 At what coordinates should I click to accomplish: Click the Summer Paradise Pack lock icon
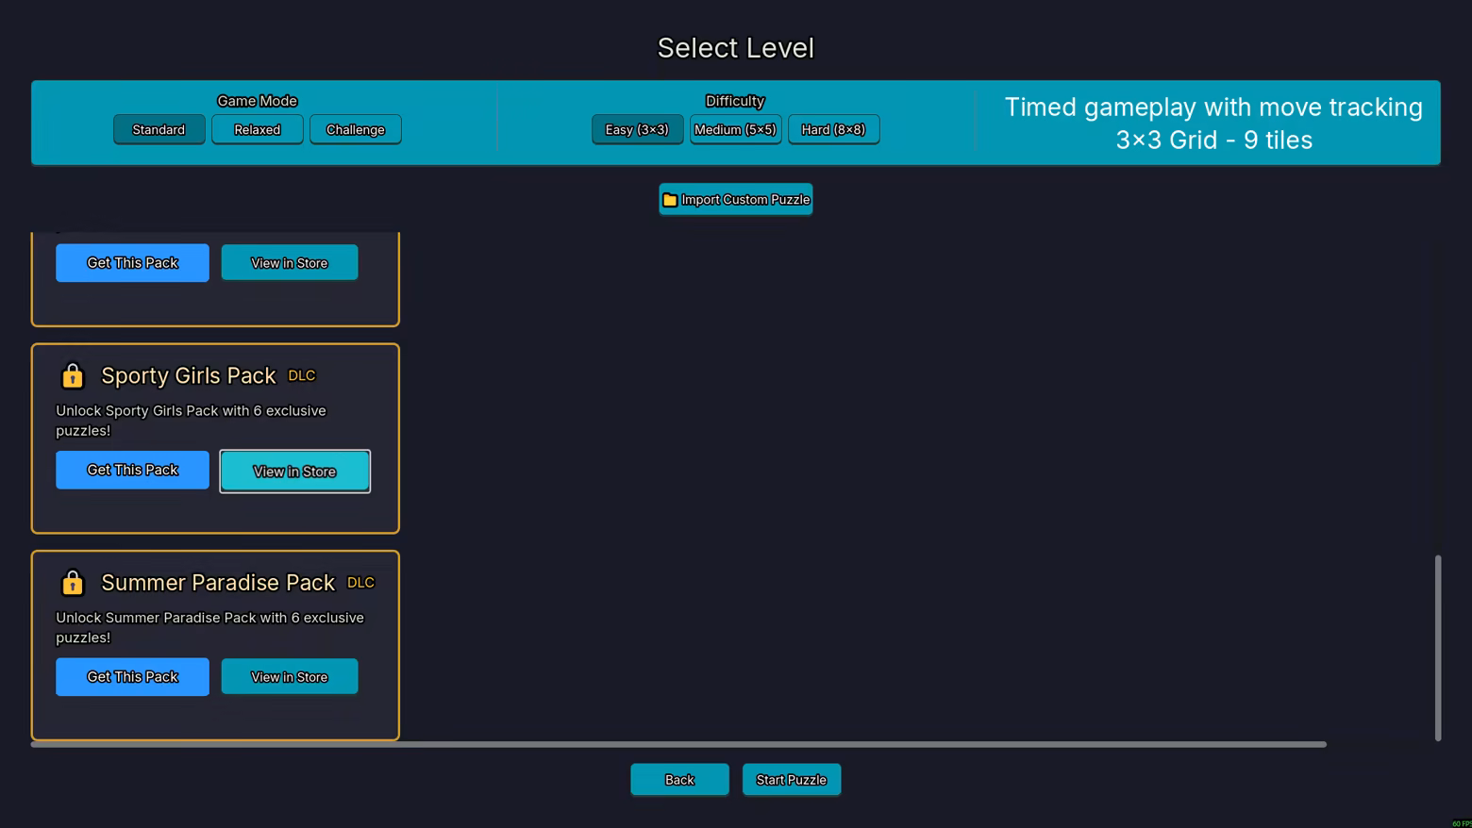click(x=73, y=583)
